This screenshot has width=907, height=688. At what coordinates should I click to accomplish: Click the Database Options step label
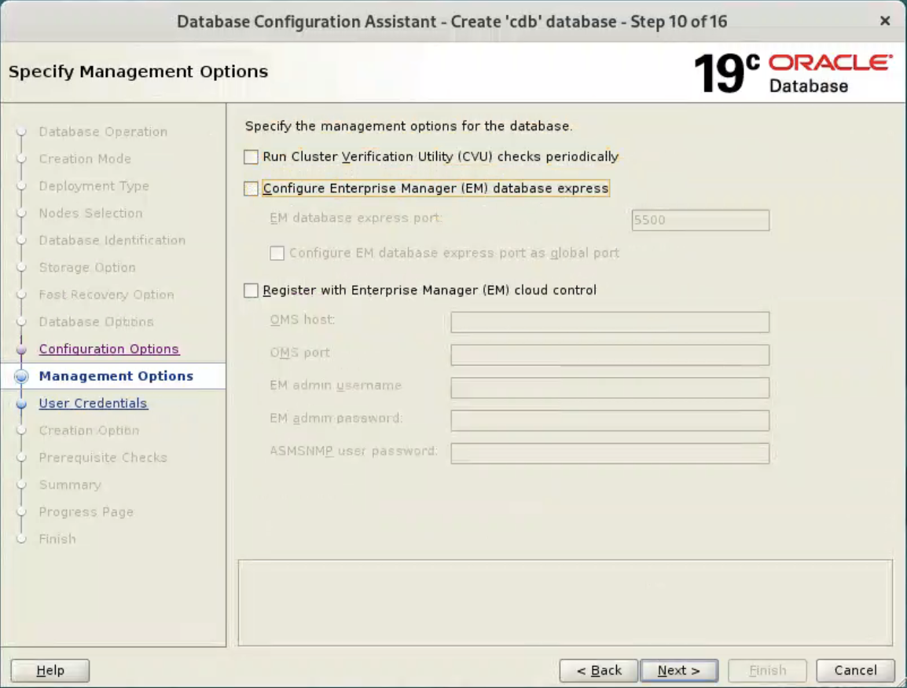[x=97, y=322]
